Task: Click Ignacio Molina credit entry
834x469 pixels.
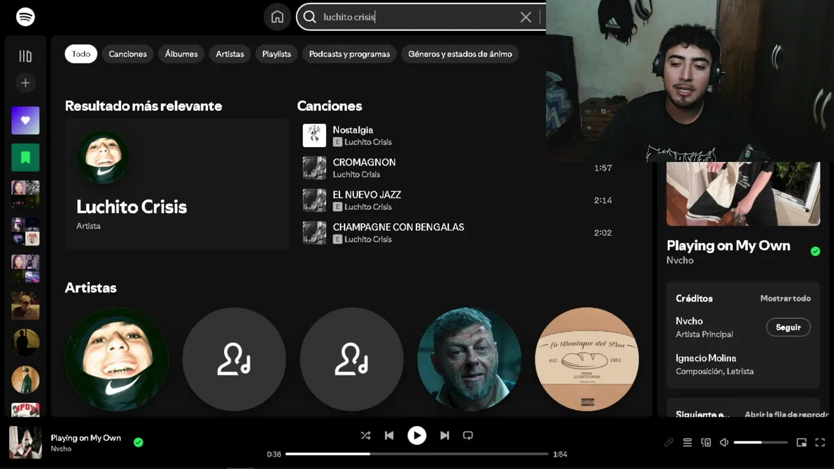Action: click(x=706, y=358)
